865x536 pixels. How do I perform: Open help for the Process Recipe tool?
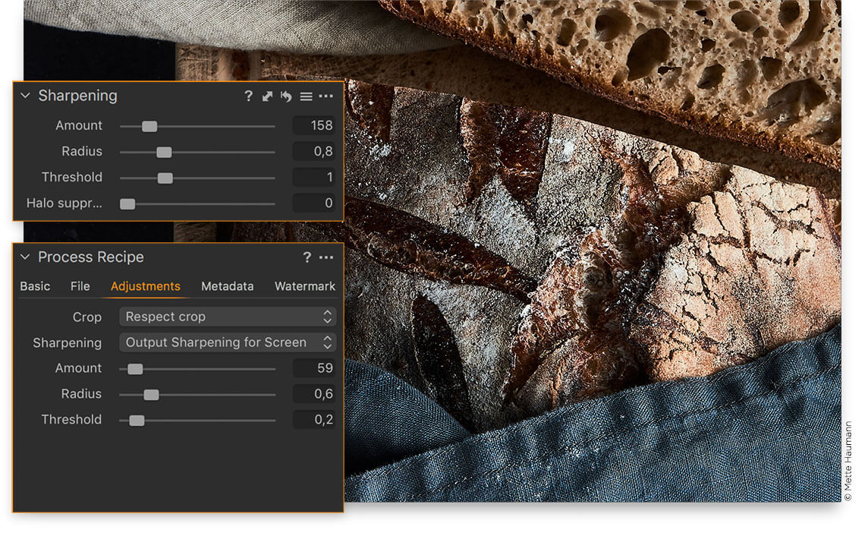[x=307, y=257]
